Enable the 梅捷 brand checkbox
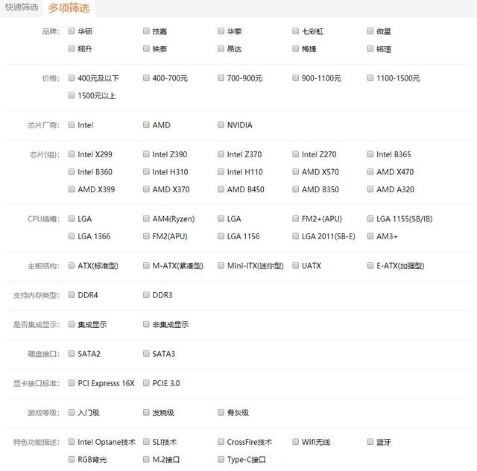The width and height of the screenshot is (477, 471). 295,48
